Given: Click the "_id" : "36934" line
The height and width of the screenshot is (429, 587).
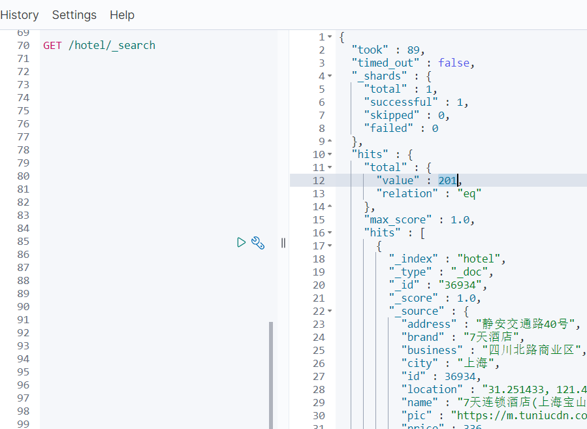Looking at the screenshot, I should tap(437, 285).
